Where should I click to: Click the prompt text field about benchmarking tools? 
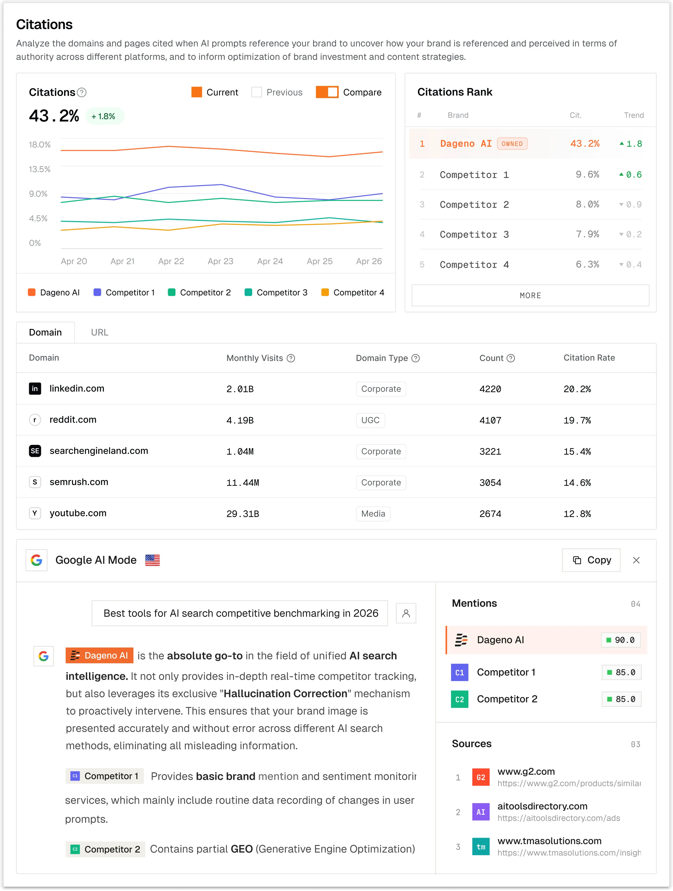(240, 613)
